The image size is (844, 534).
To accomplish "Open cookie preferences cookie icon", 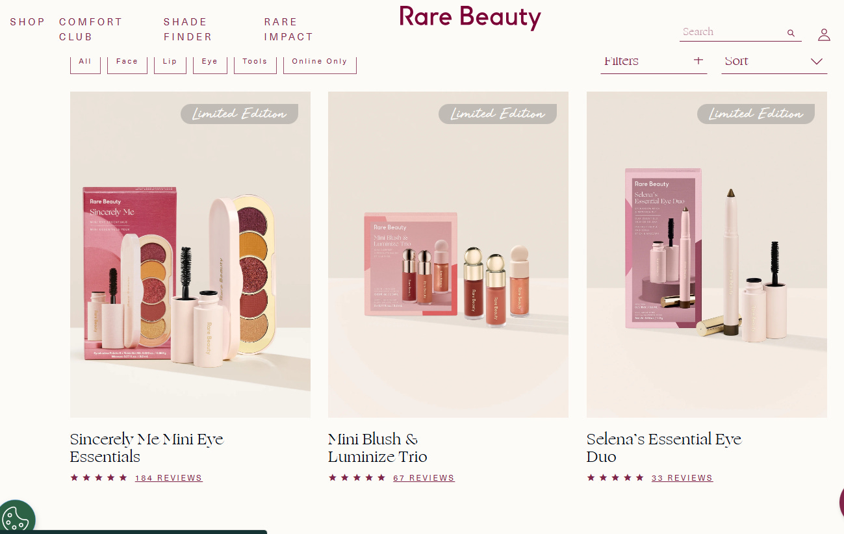I will click(16, 519).
